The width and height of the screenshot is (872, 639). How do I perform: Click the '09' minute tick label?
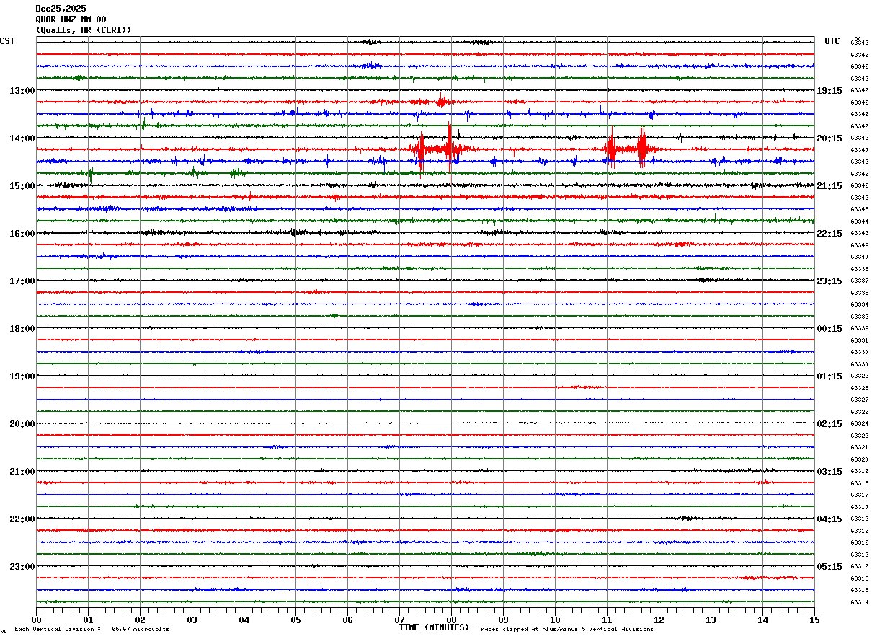503,620
